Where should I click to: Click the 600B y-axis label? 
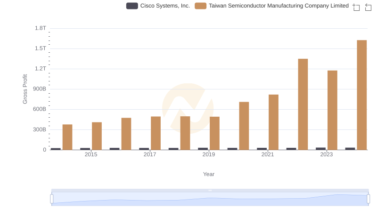40,109
